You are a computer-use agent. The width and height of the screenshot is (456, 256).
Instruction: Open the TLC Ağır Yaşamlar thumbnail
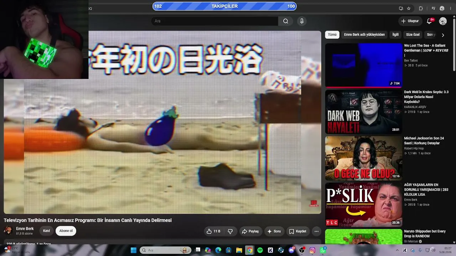coord(363,205)
